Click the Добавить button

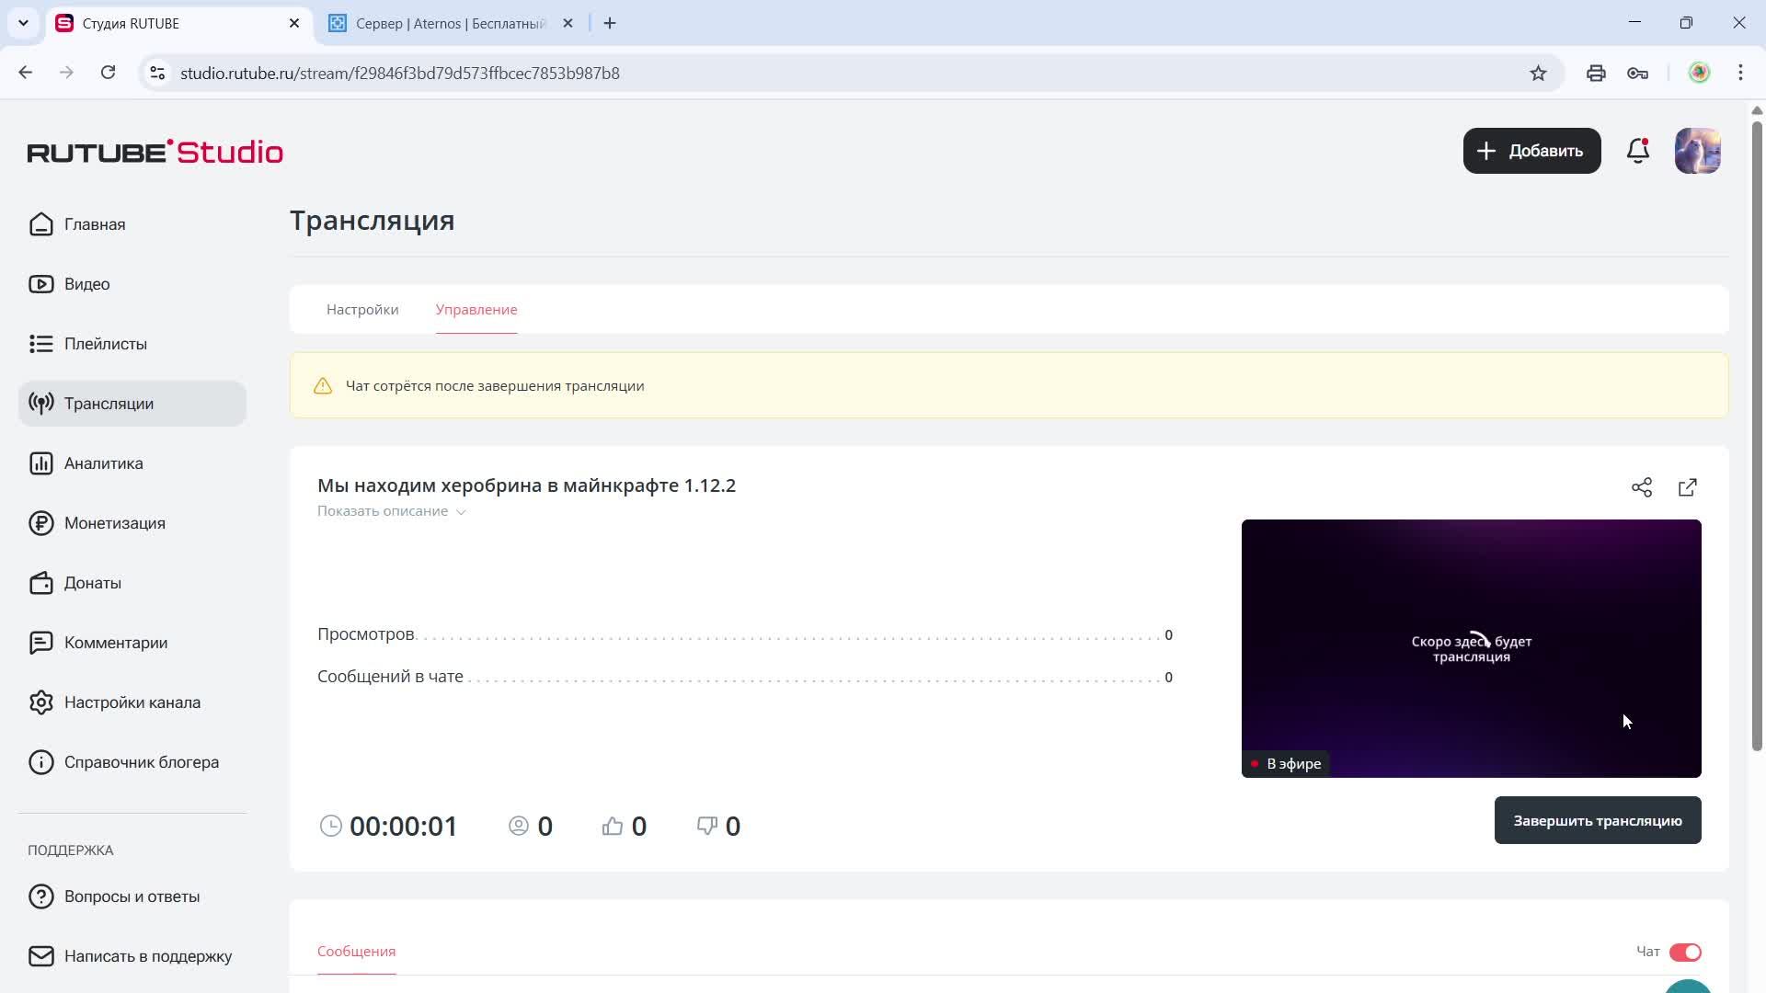(x=1531, y=151)
